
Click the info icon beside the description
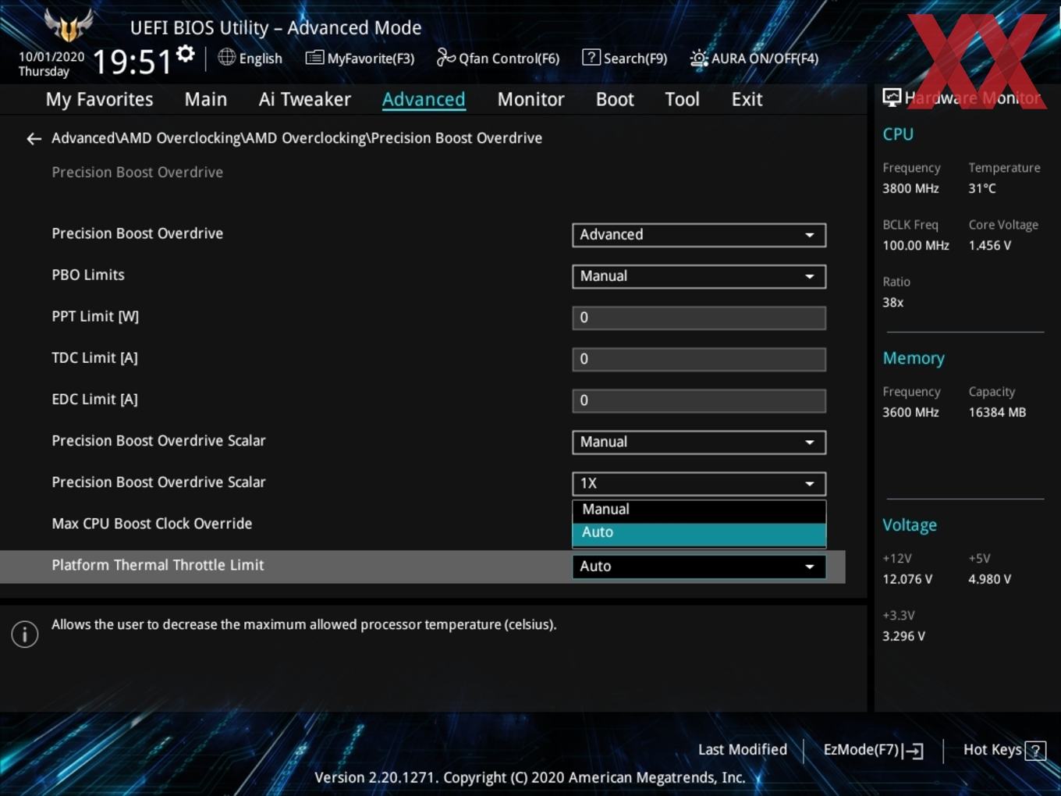25,634
